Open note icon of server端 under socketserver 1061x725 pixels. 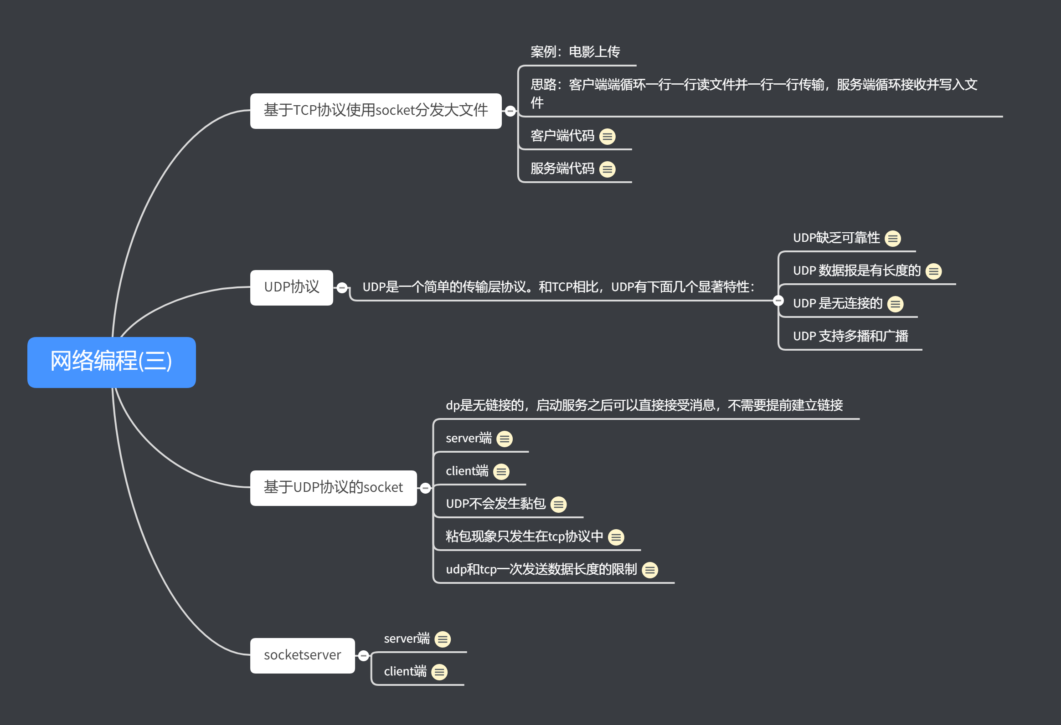coord(443,639)
